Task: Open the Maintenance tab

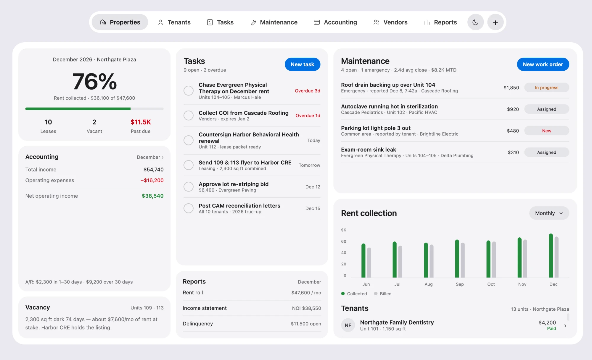Action: pyautogui.click(x=274, y=22)
